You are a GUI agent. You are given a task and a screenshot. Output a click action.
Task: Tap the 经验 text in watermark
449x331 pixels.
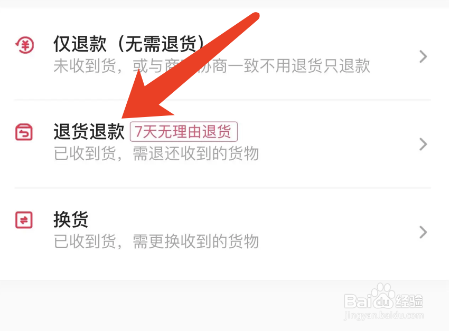(409, 301)
